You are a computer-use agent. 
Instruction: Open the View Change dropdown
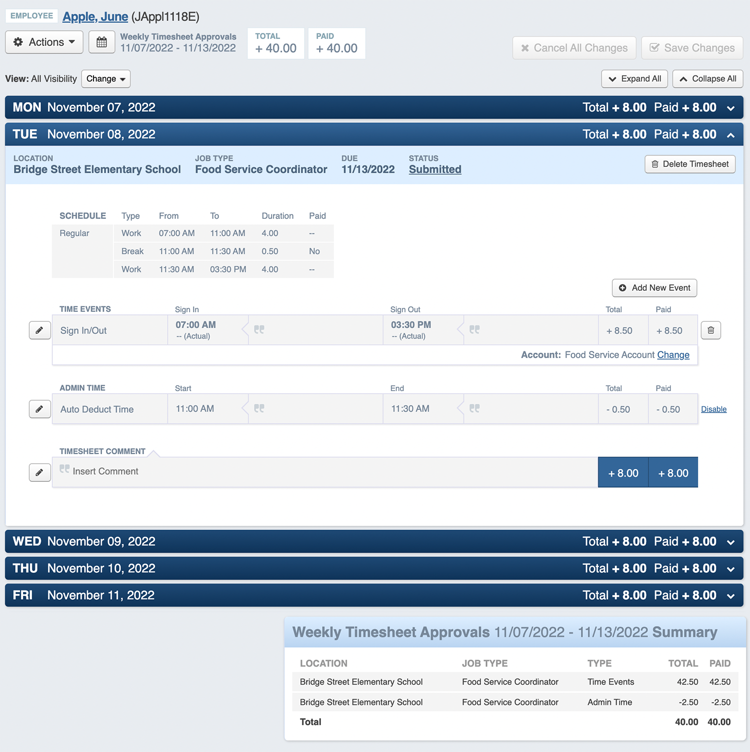pos(105,79)
